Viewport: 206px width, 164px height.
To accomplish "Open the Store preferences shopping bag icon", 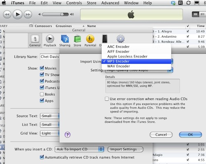I will (77, 41).
